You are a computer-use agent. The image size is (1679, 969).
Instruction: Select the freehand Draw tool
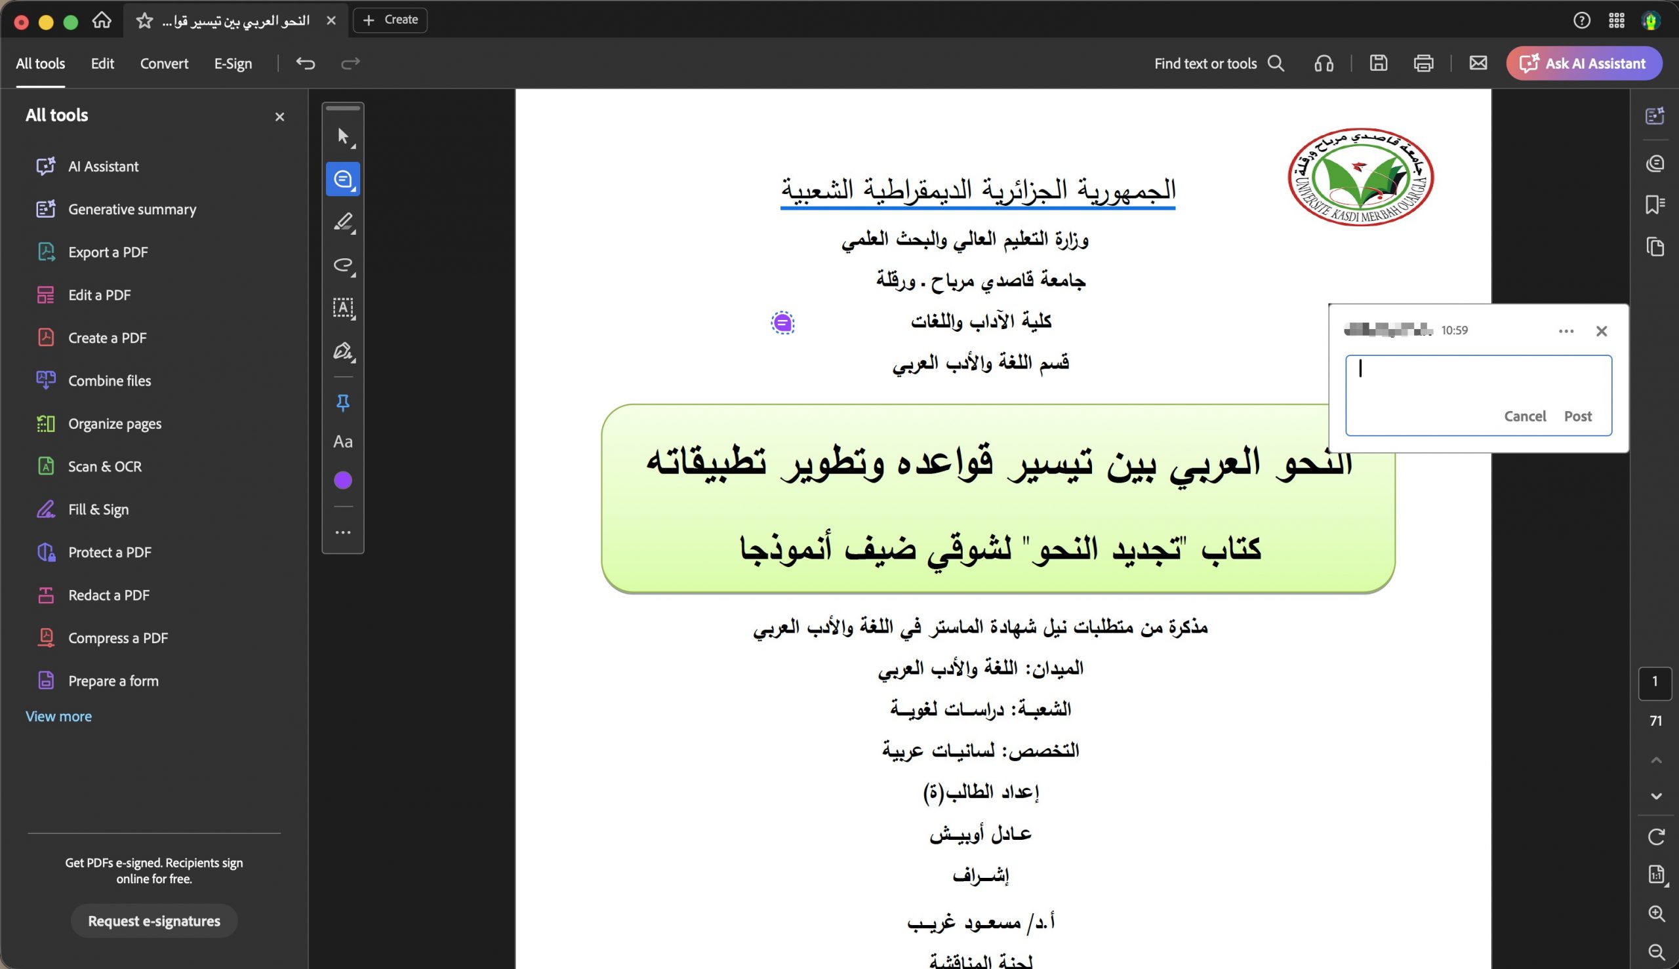(343, 265)
